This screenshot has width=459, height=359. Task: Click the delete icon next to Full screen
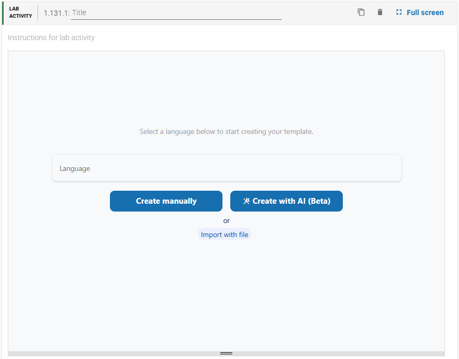380,11
